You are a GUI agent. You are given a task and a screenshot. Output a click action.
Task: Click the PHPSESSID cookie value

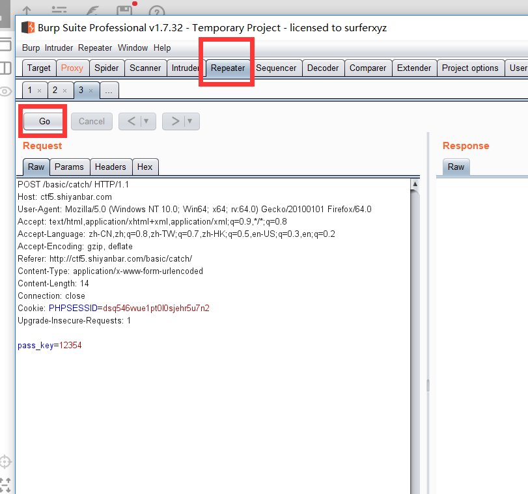(156, 308)
